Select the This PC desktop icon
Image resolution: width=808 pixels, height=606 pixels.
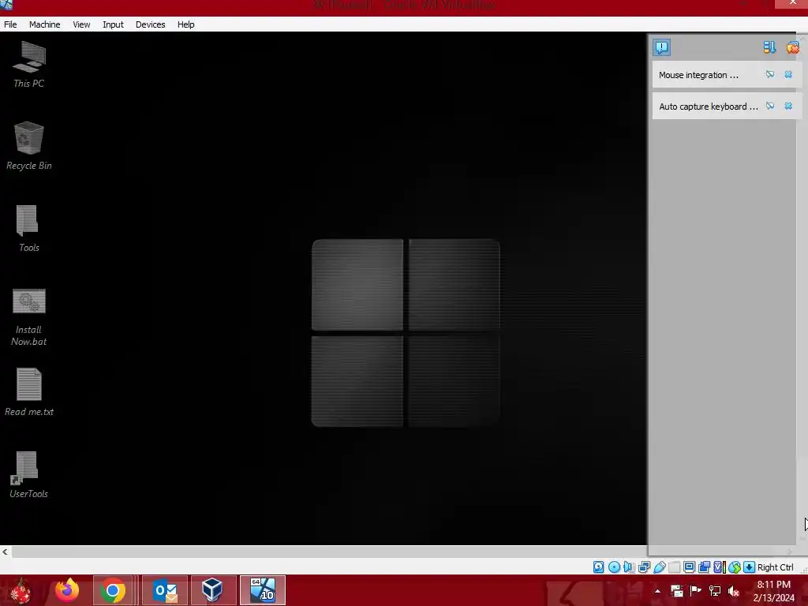click(x=29, y=65)
